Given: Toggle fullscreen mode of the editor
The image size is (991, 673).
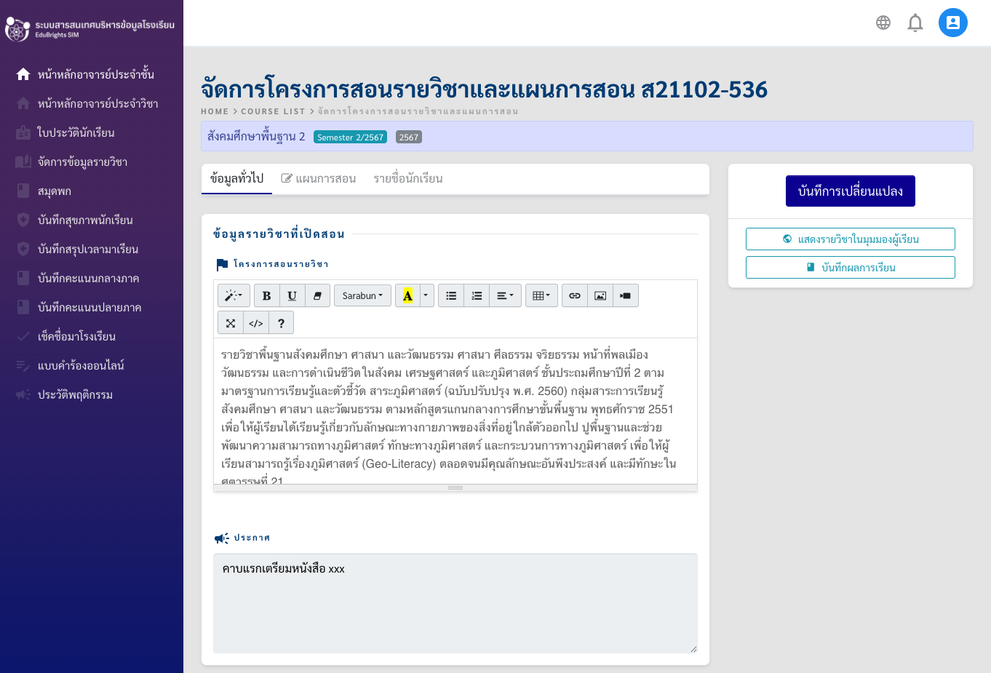Looking at the screenshot, I should coord(231,323).
